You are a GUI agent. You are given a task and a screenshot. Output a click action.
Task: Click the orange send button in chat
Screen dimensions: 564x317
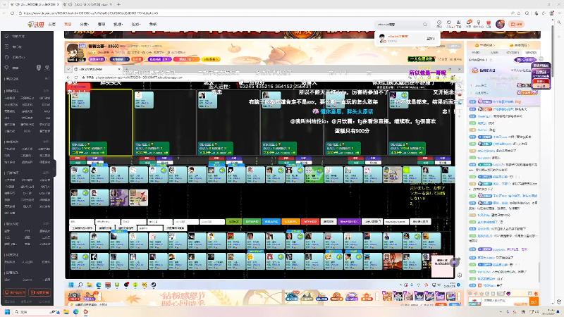[x=533, y=302]
